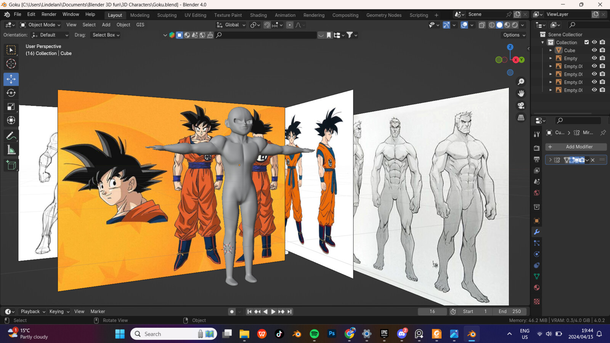Viewport: 610px width, 343px height.
Task: Hide the Cube object in outliner
Action: 594,50
